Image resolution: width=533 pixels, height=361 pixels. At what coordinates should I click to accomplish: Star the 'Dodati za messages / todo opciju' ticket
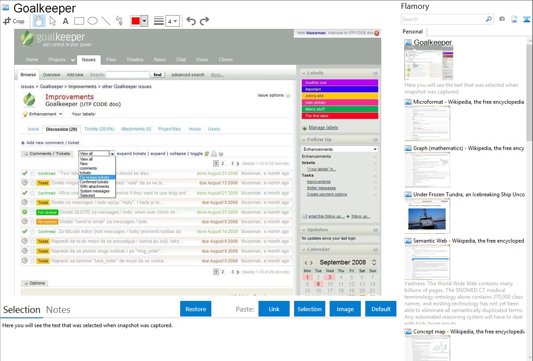(32, 203)
